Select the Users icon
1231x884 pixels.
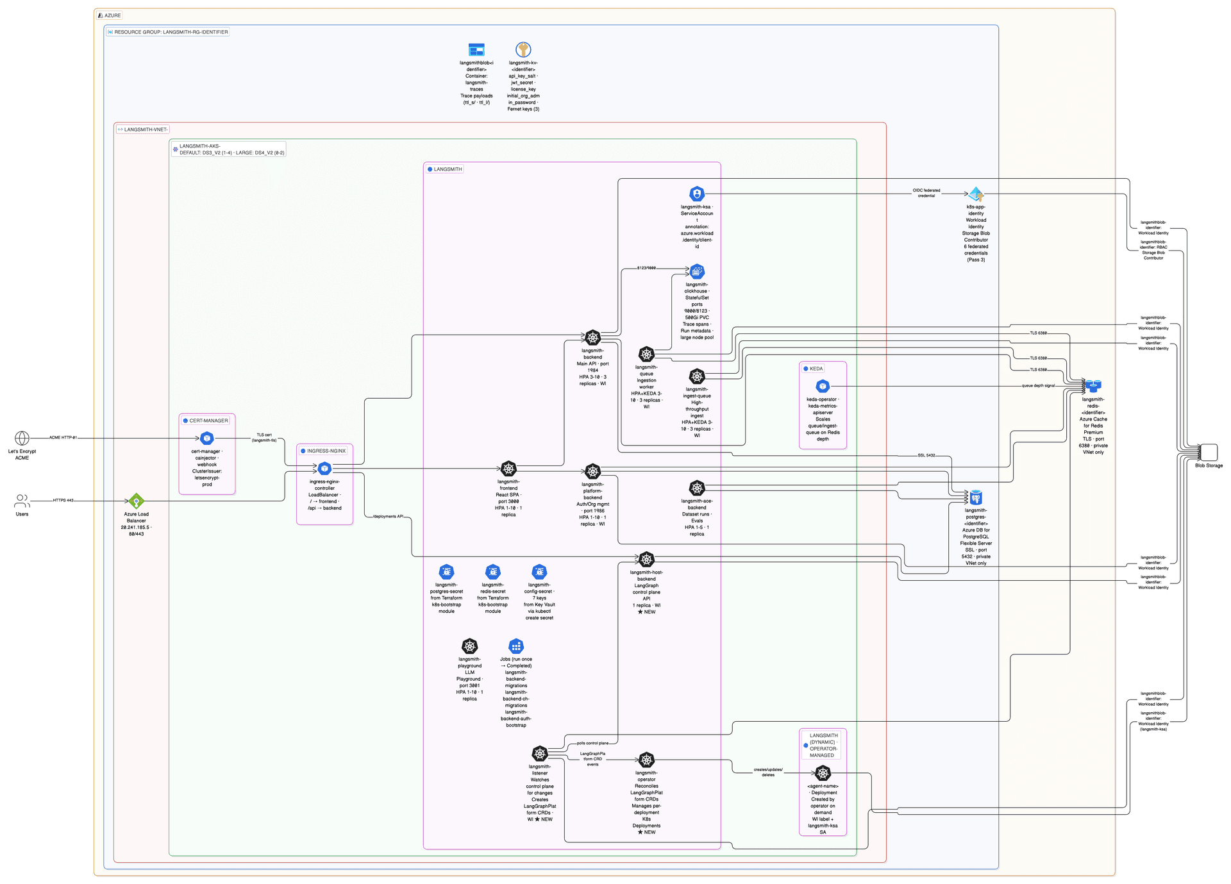pos(22,501)
